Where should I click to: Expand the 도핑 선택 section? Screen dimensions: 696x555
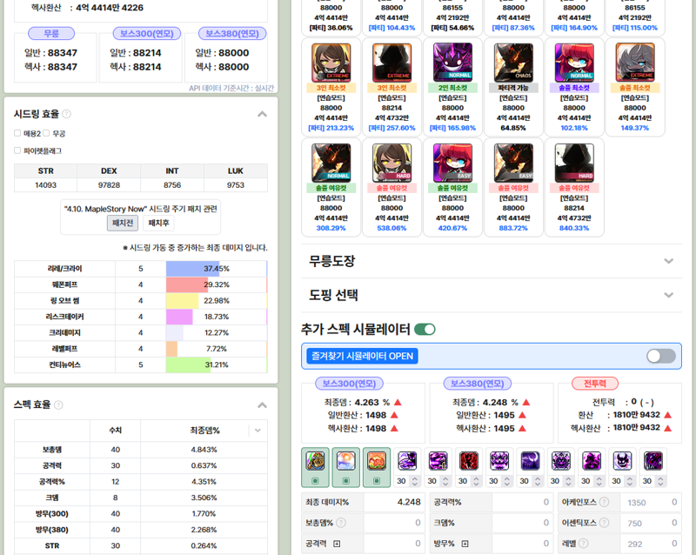668,295
